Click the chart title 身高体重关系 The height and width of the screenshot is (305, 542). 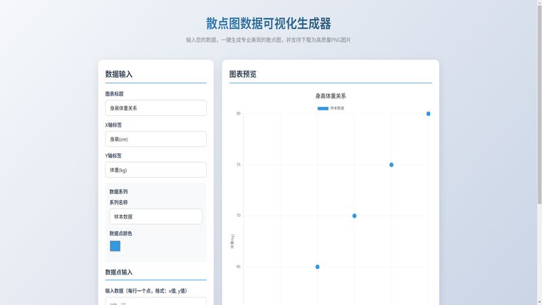coord(331,96)
